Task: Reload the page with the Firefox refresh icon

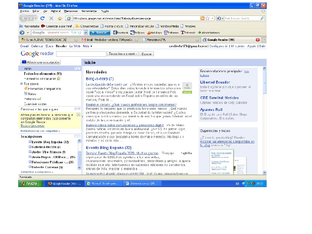Action: (42, 18)
